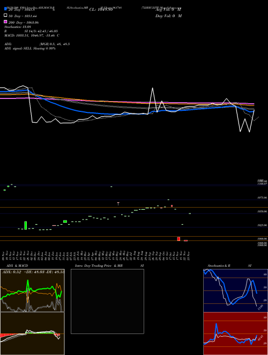Click the empty intraday trading price panel
The height and width of the screenshot is (355, 268).
[x=107, y=301]
